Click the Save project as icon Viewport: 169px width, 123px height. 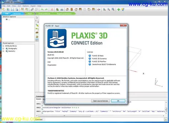[x=17, y=10]
